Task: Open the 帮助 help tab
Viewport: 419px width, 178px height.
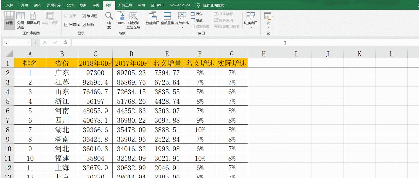Action: pos(142,5)
